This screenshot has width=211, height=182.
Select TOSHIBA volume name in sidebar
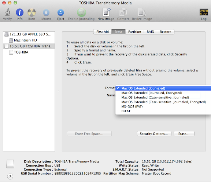21,52
